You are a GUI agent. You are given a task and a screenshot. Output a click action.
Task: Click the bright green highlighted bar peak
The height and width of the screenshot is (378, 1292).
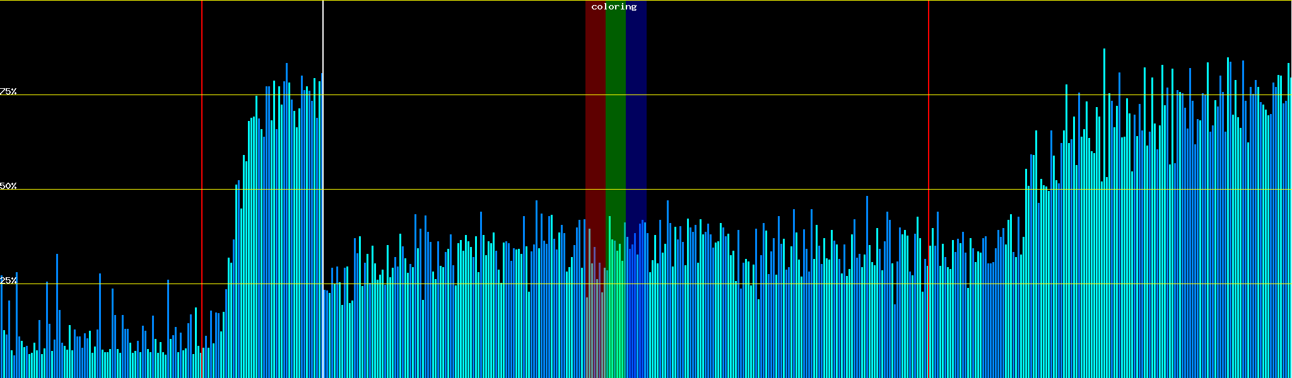[x=609, y=218]
